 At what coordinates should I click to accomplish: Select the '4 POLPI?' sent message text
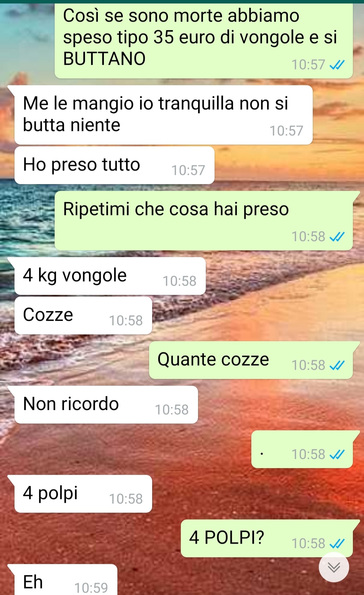tap(227, 537)
